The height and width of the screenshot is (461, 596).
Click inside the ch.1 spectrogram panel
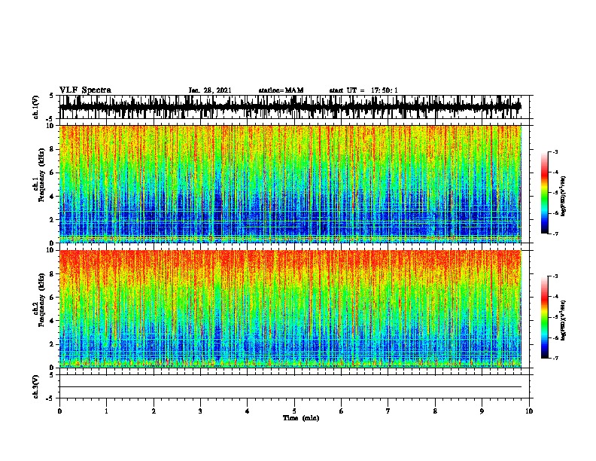[290, 184]
